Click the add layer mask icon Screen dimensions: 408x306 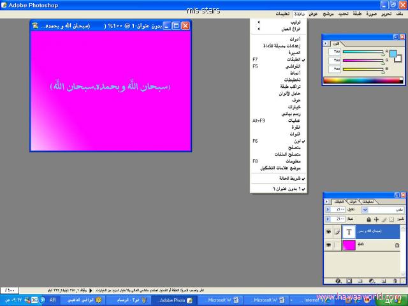350,280
